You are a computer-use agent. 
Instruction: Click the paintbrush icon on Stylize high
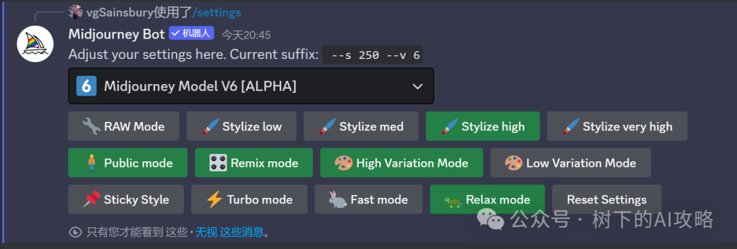coord(450,126)
